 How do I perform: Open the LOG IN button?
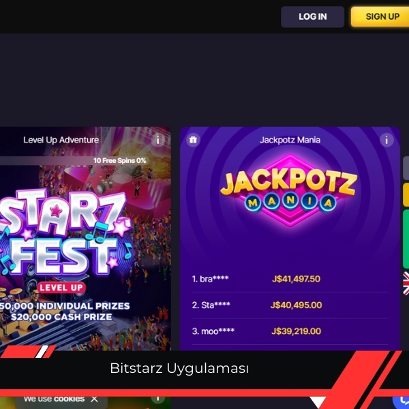(x=312, y=16)
